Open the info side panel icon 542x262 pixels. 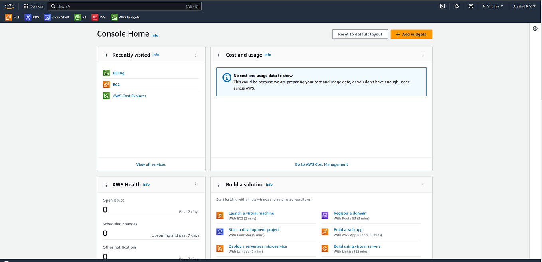click(535, 28)
